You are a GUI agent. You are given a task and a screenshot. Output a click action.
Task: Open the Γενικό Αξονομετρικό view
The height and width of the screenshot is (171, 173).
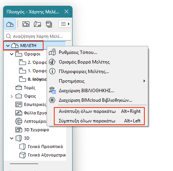(x=47, y=155)
